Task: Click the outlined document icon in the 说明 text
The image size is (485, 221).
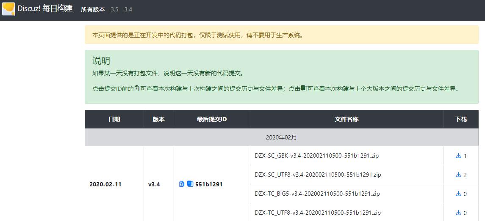Action: coord(137,89)
